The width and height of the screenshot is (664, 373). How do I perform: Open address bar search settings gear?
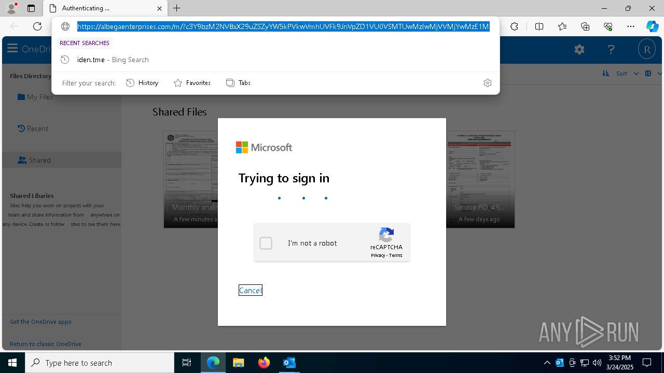pyautogui.click(x=488, y=83)
